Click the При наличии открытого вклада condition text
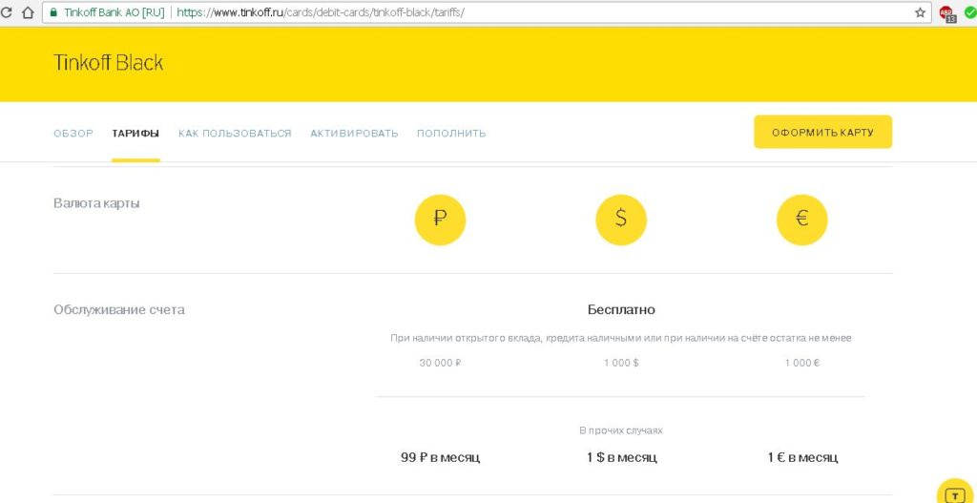This screenshot has height=503, width=977. coord(621,339)
